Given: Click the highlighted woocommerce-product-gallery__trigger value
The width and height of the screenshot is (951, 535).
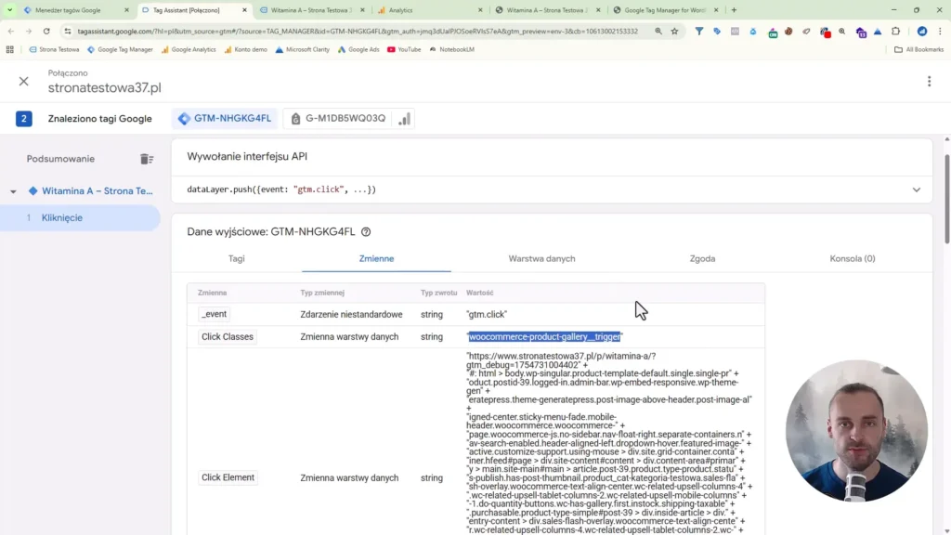Looking at the screenshot, I should click(x=544, y=336).
